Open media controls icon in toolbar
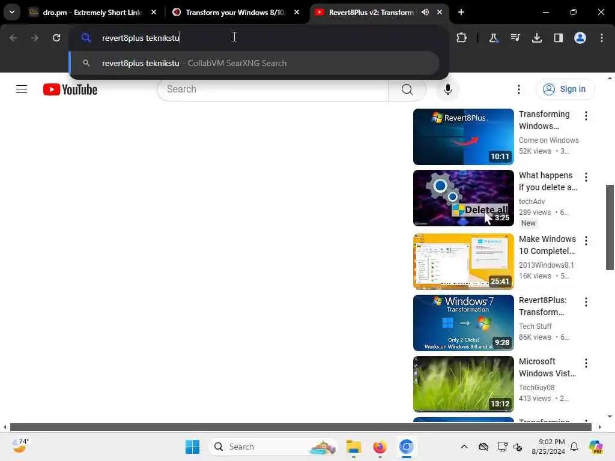This screenshot has height=461, width=615. [515, 38]
